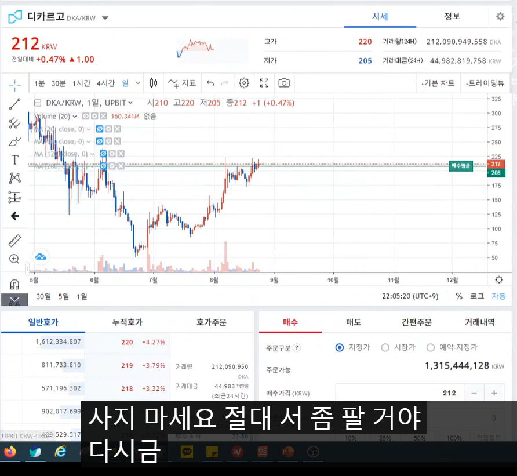
Task: Open Firefox from the taskbar
Action: tap(10, 451)
